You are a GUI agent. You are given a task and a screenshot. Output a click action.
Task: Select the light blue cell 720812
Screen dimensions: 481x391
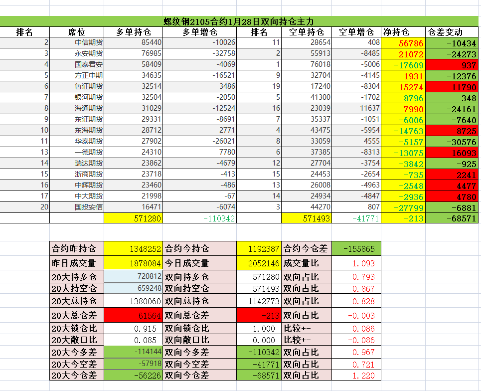point(134,276)
